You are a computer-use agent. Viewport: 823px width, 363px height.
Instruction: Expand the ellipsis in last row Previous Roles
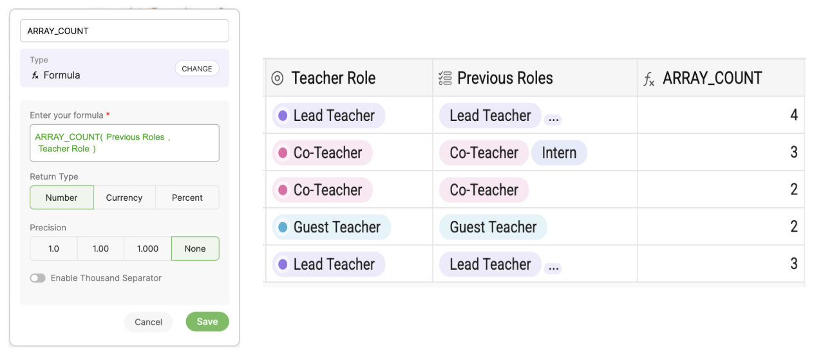[x=553, y=268]
